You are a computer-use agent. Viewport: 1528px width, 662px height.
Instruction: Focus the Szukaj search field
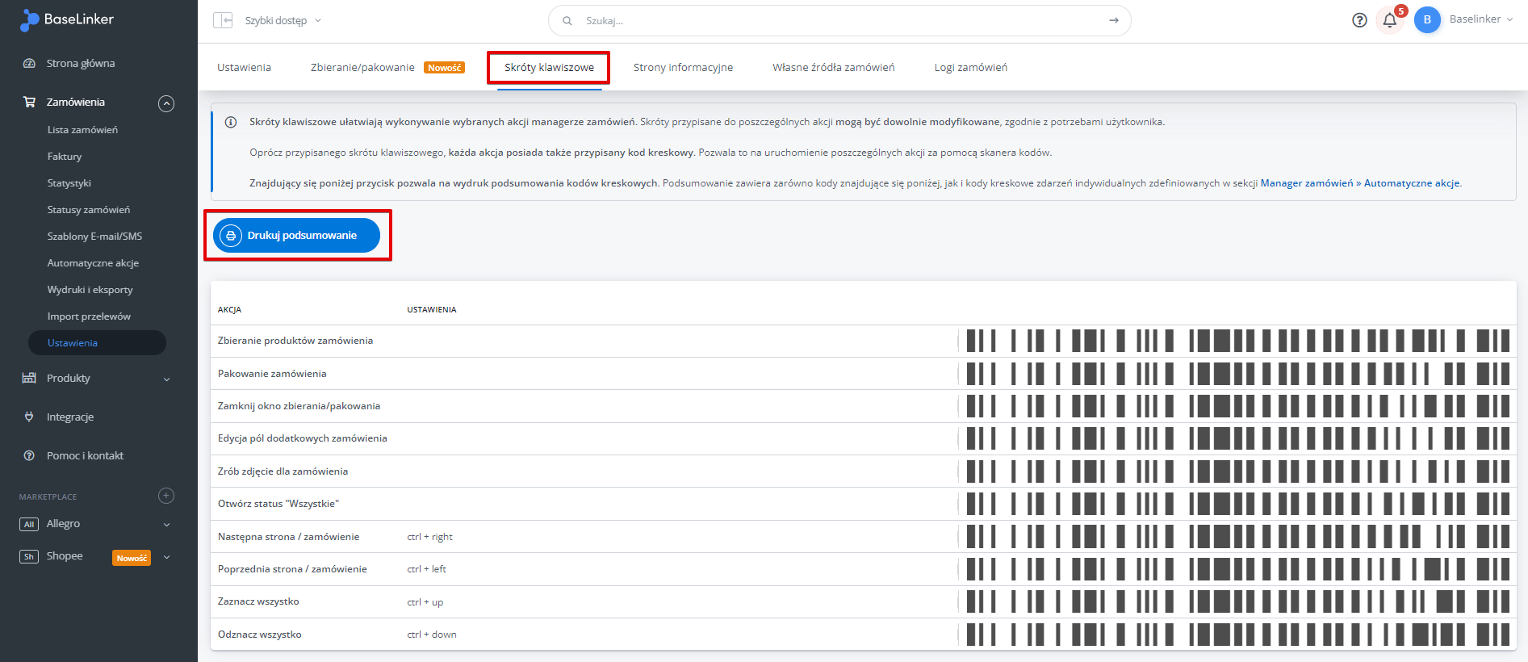coord(839,21)
